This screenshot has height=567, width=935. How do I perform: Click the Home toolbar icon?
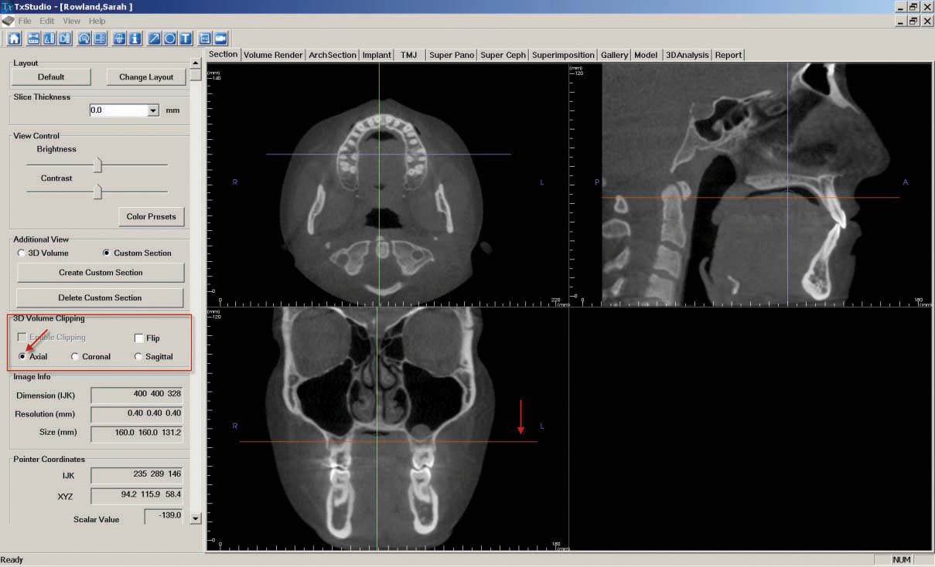pos(14,38)
